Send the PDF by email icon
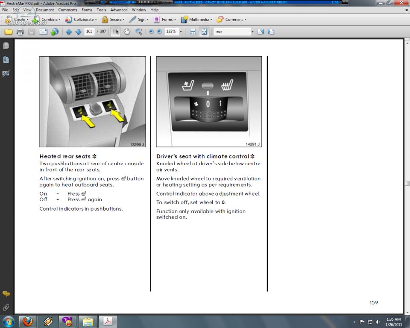Screen dimensions: 410x328 pos(43,32)
